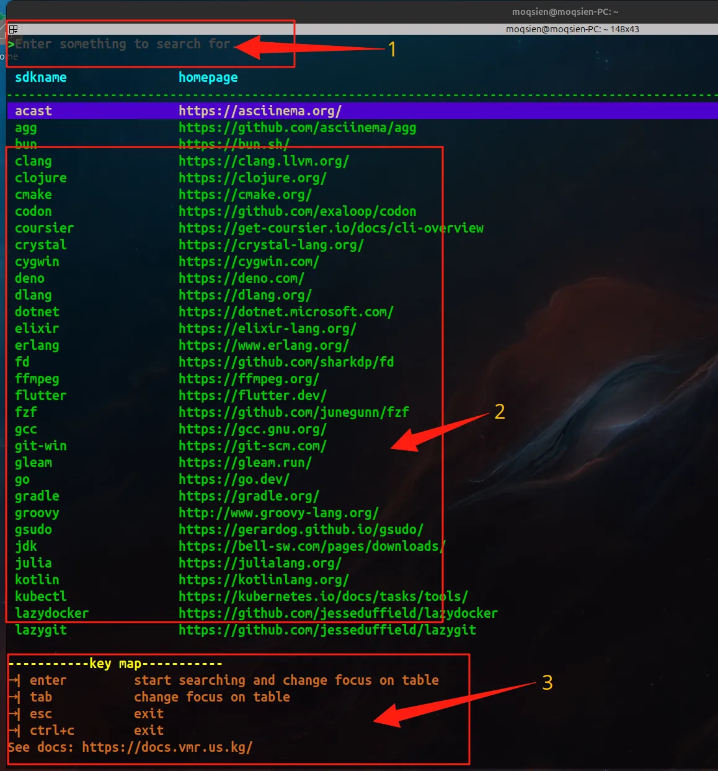This screenshot has height=771, width=718.
Task: Select the 'julia' sdk name
Action: [33, 563]
